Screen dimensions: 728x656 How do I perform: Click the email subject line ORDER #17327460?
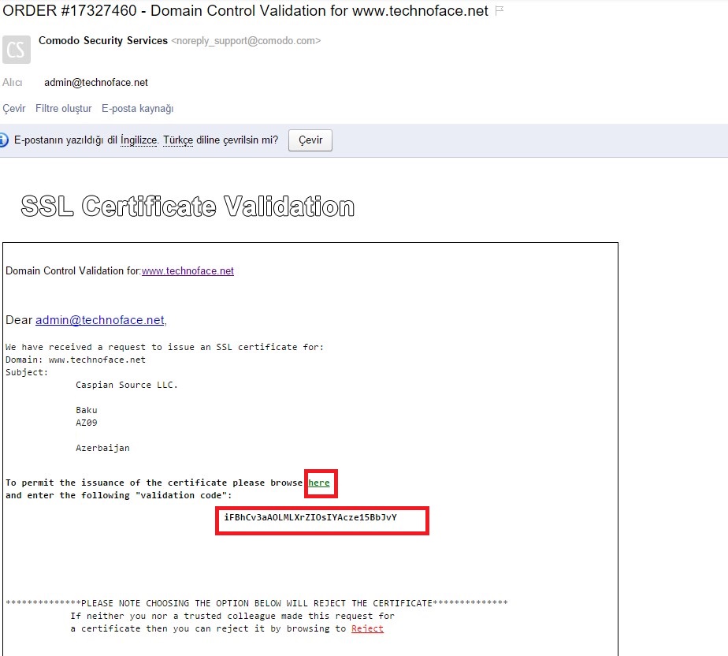click(x=245, y=10)
